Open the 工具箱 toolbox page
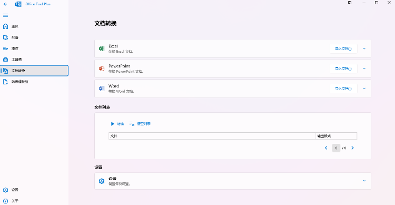 pos(34,60)
